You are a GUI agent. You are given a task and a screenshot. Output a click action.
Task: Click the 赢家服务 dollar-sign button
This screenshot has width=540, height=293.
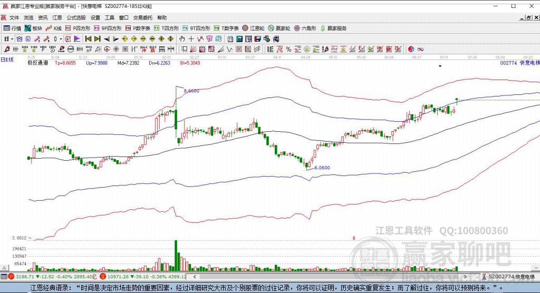click(x=333, y=28)
